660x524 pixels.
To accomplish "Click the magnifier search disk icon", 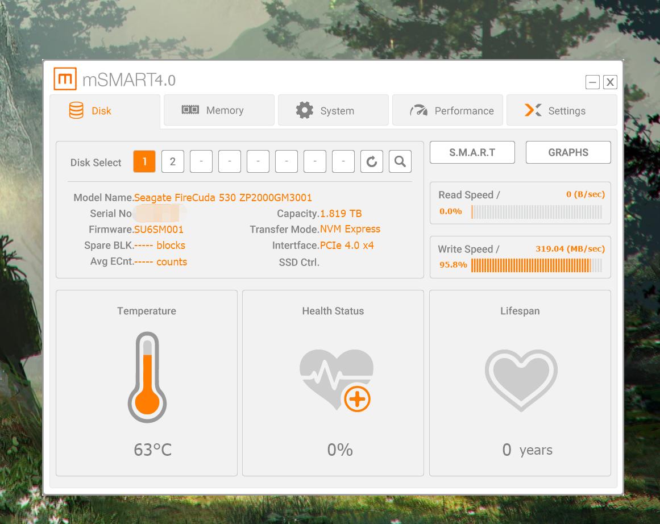I will pos(400,161).
